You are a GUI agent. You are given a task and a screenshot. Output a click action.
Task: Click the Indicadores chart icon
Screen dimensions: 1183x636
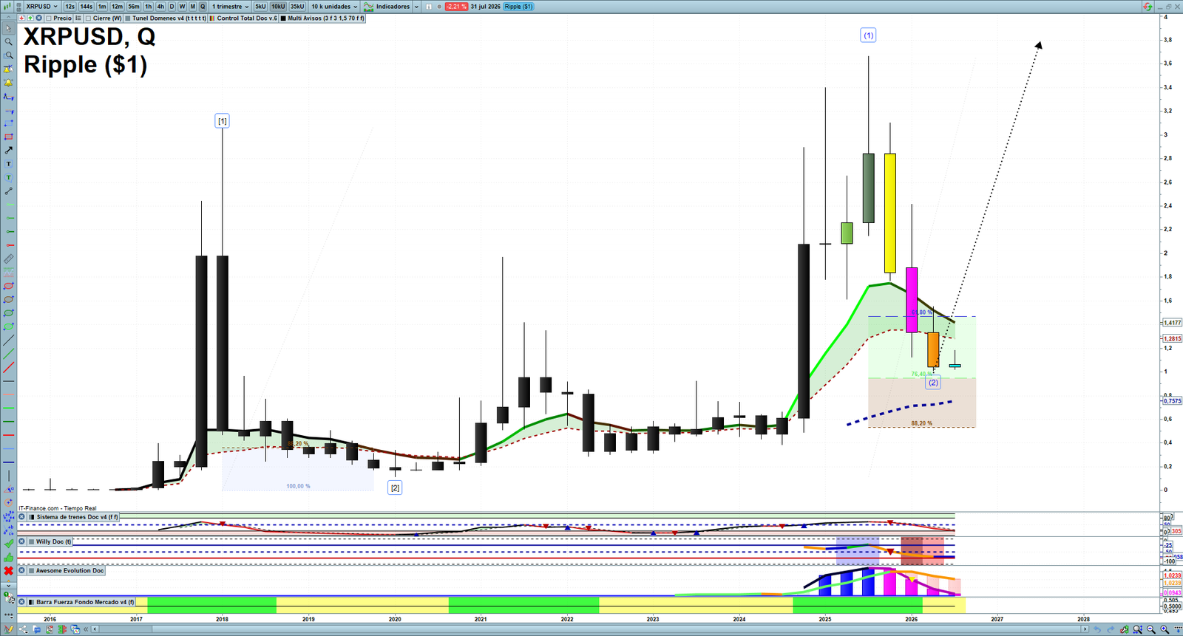367,7
